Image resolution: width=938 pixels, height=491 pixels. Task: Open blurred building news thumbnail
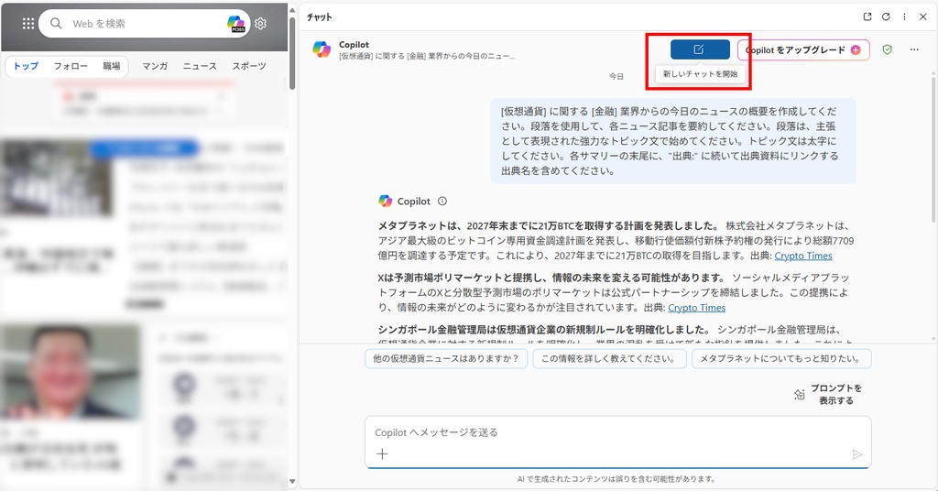56,179
